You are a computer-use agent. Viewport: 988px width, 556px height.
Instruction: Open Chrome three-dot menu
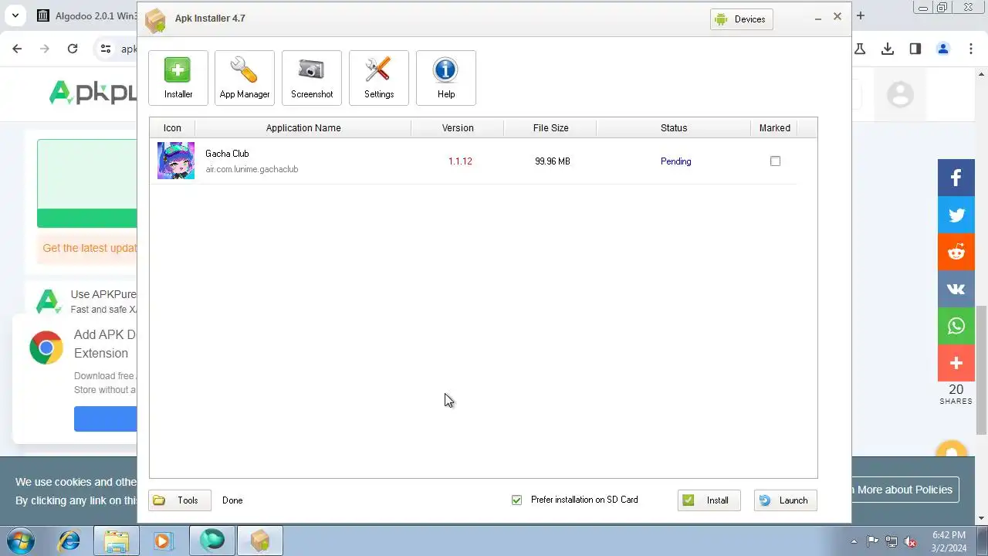970,49
